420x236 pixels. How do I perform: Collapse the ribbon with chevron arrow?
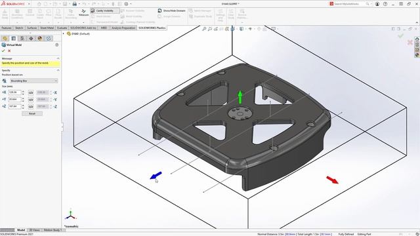(417, 22)
